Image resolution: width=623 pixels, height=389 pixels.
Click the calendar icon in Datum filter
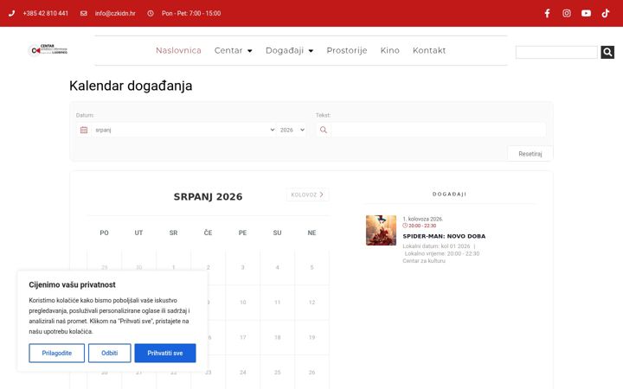[84, 130]
